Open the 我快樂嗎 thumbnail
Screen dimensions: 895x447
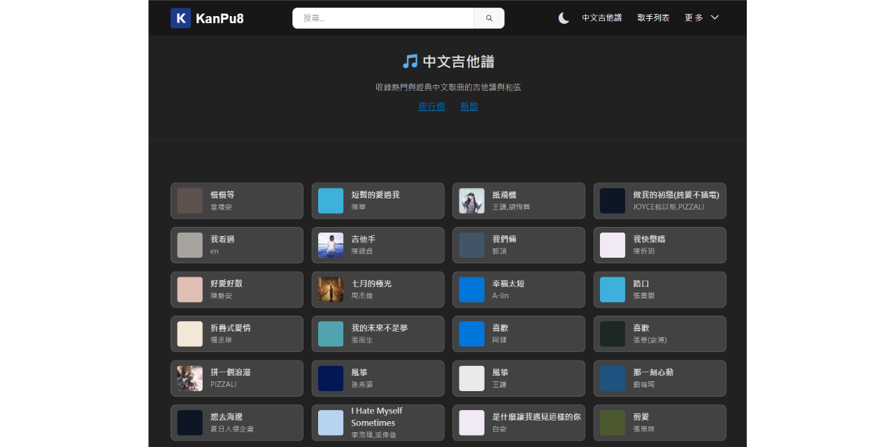(613, 245)
